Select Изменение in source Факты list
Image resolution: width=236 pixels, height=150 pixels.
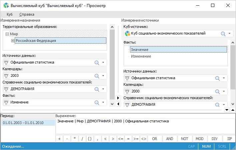click(141, 56)
